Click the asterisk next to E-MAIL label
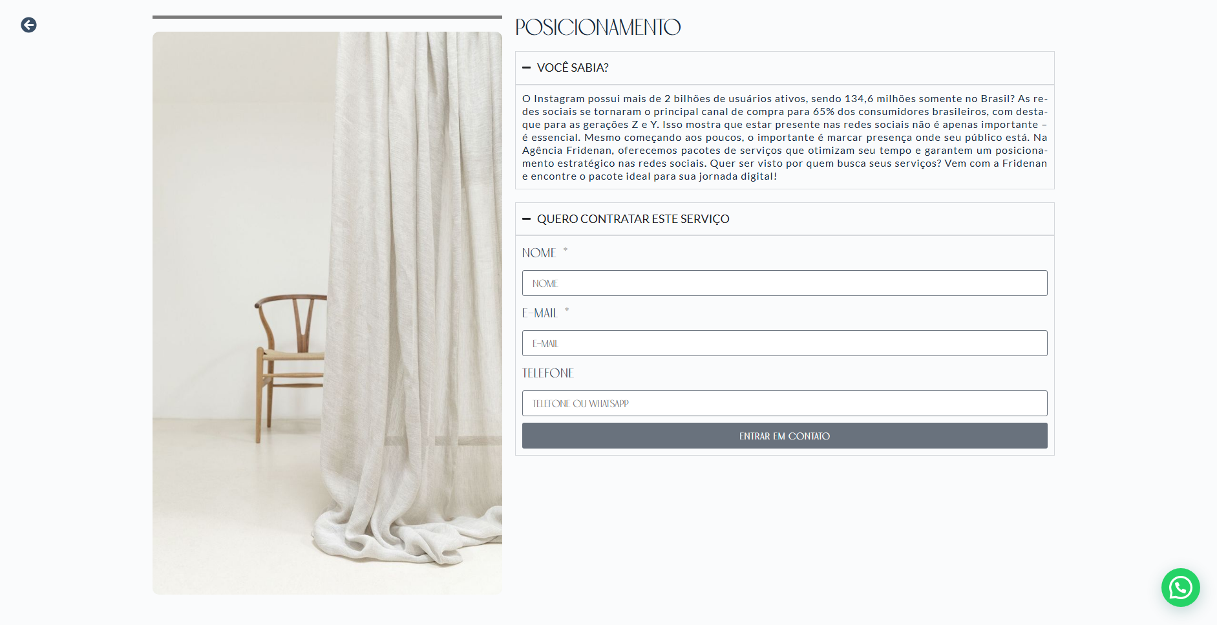 click(567, 310)
